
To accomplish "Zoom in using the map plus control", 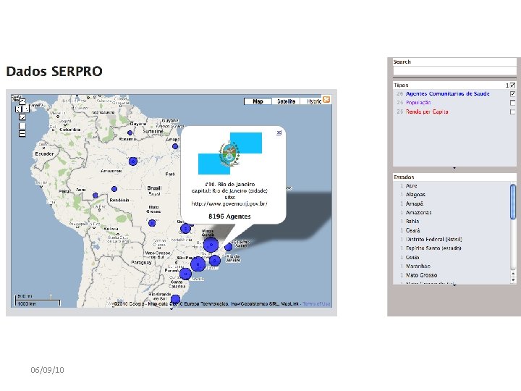I will 22,126.
